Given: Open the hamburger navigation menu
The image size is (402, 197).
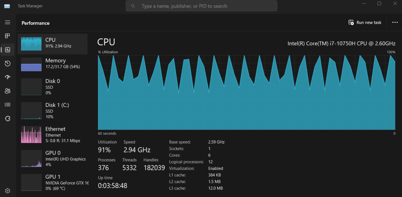Looking at the screenshot, I should (x=8, y=22).
